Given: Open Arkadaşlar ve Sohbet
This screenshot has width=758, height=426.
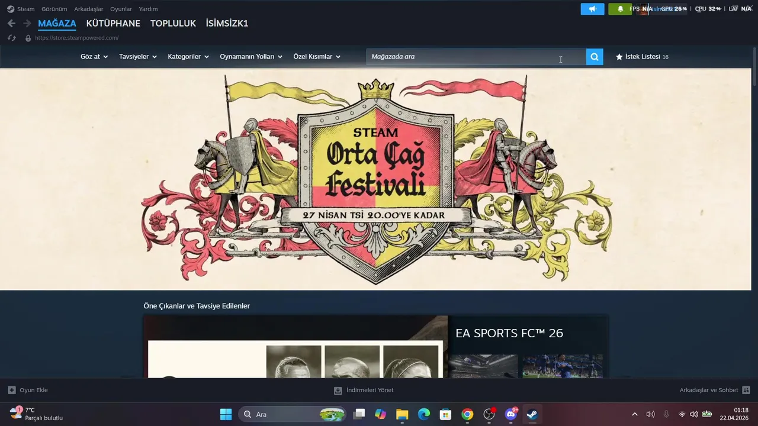Looking at the screenshot, I should coord(715,390).
